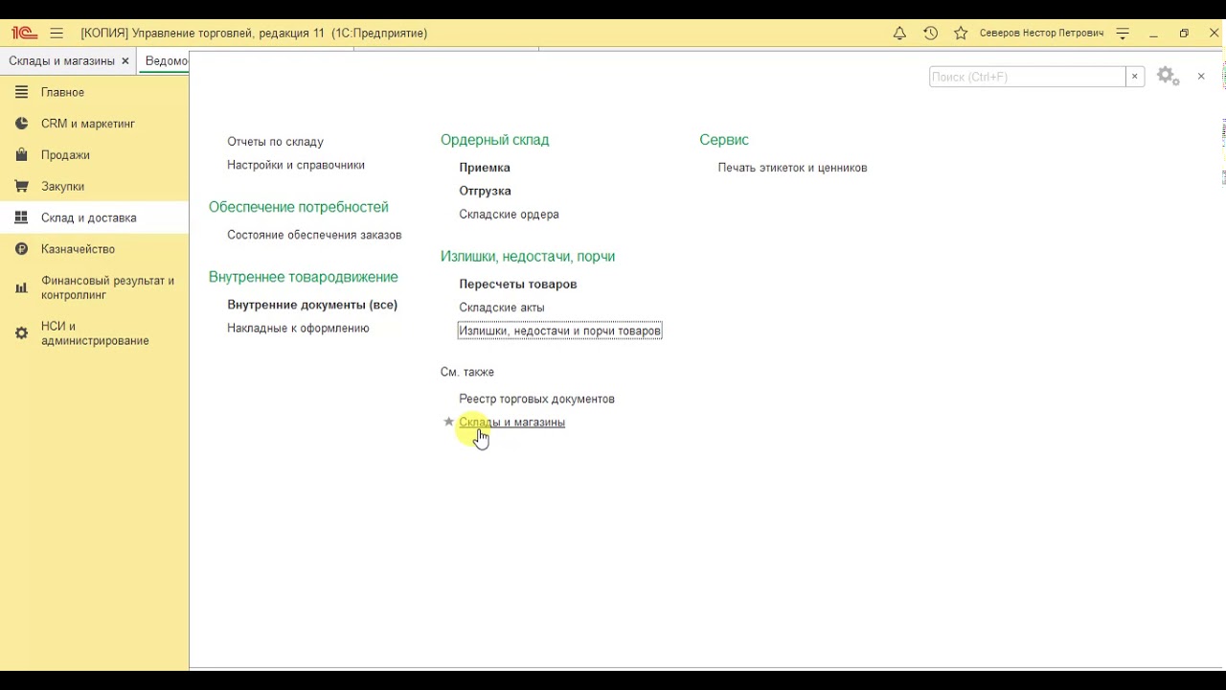Click Внутреннее товародвижение heading

(303, 277)
